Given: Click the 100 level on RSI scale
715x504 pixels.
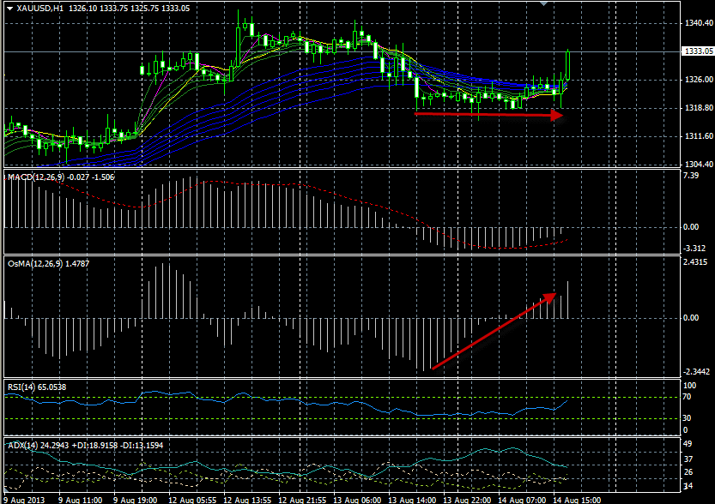Looking at the screenshot, I should point(690,386).
